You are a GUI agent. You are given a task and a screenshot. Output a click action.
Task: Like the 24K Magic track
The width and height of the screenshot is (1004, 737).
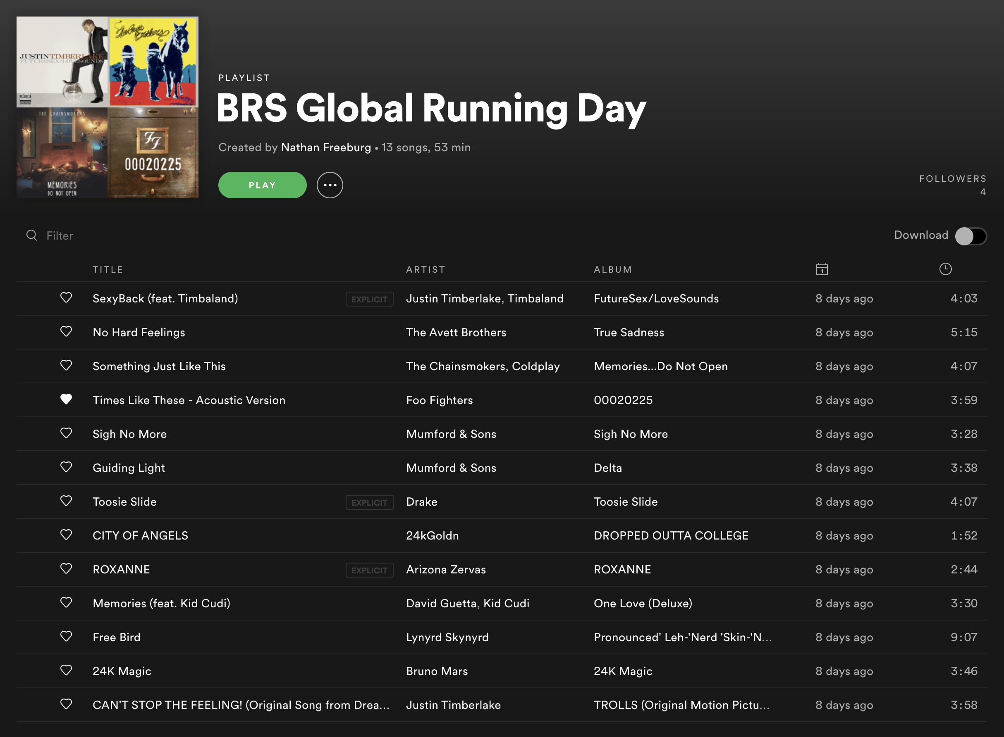66,670
